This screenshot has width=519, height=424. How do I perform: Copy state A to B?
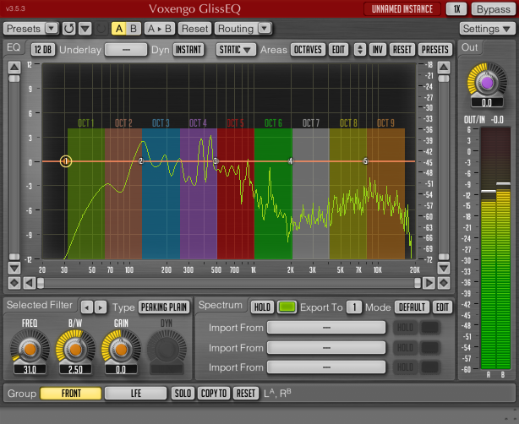coord(160,29)
